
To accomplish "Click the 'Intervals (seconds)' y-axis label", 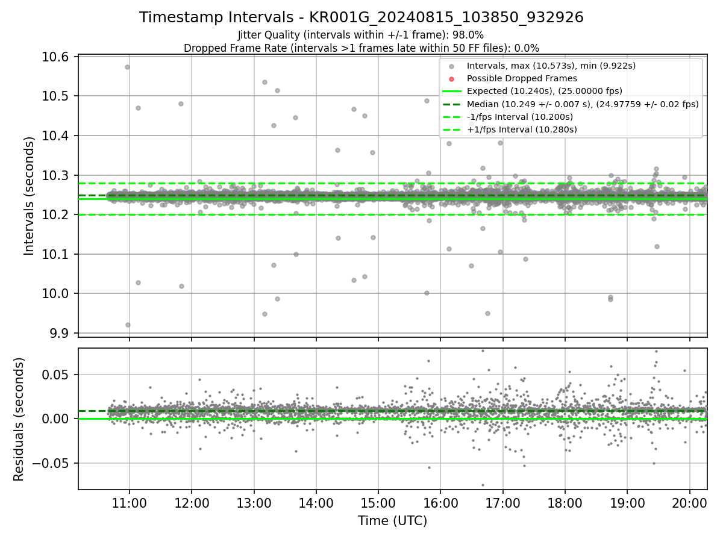I will 30,196.
